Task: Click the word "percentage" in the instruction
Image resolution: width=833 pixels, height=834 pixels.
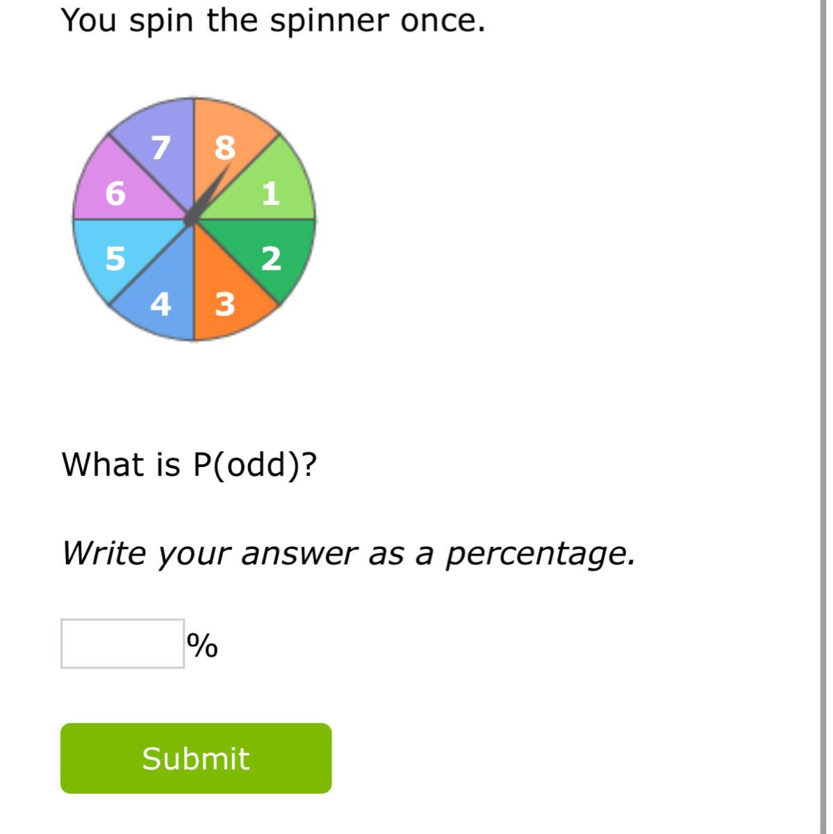Action: coord(539,554)
